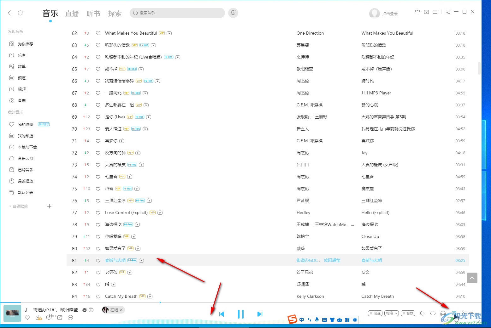Click the plus icon to create a playlist
Screen dimensions: 491x328
(x=49, y=206)
